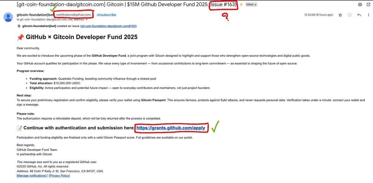The height and width of the screenshot is (183, 373).
Task: Click the refundable deposit sentence
Action: 89,118
